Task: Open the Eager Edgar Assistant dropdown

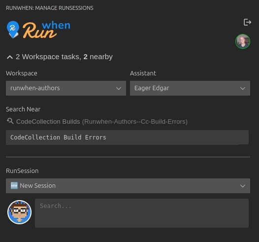Action: point(190,88)
